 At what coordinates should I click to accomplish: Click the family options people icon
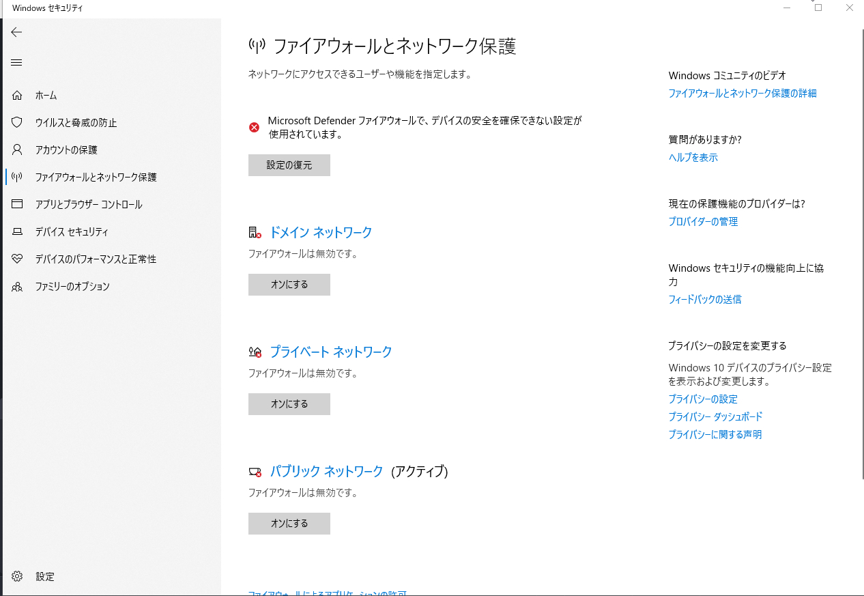(18, 287)
